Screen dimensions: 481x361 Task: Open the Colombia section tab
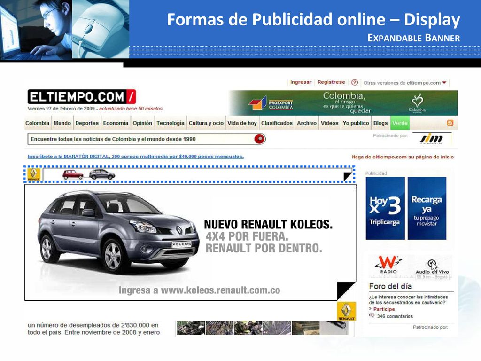tap(37, 123)
